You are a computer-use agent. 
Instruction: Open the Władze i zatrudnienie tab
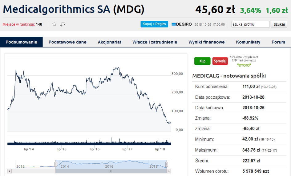click(x=155, y=42)
